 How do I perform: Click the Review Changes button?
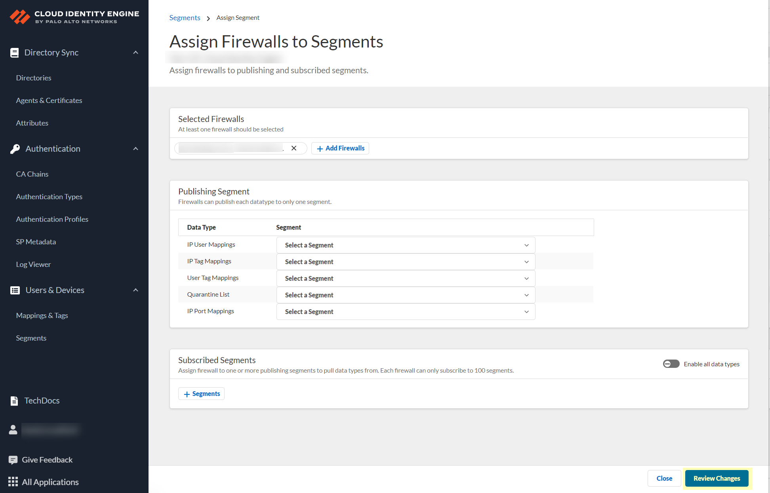click(x=717, y=478)
